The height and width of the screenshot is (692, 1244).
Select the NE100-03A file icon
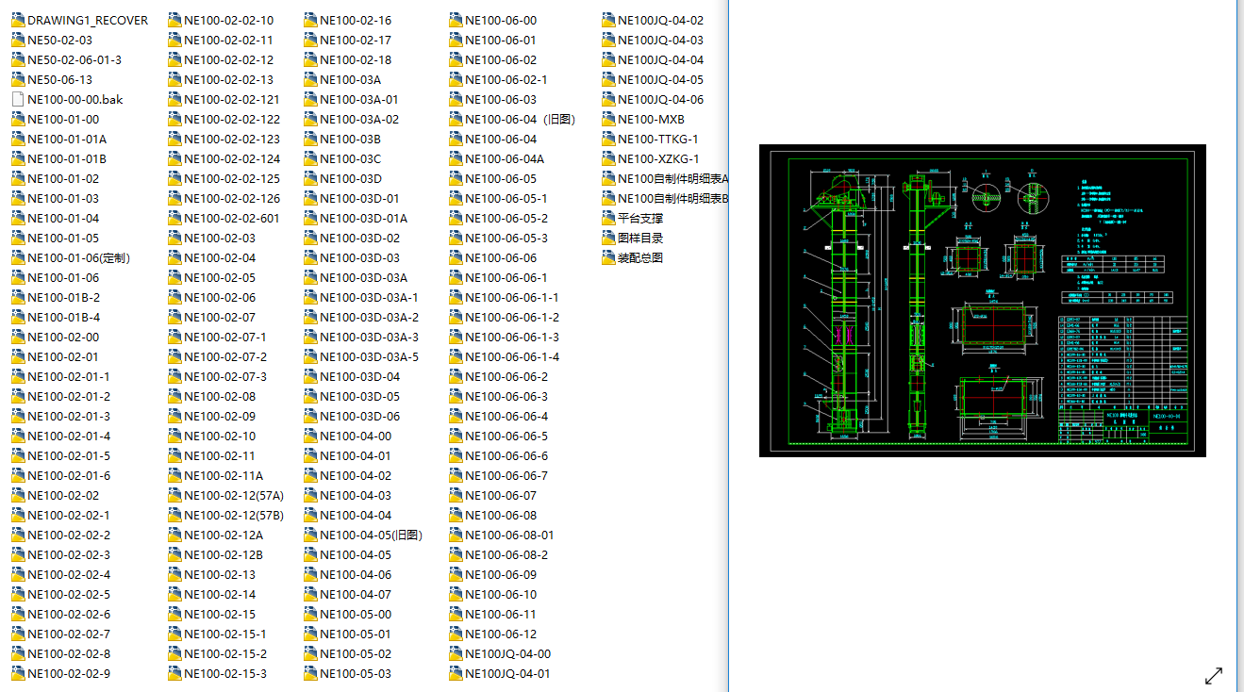click(x=310, y=79)
